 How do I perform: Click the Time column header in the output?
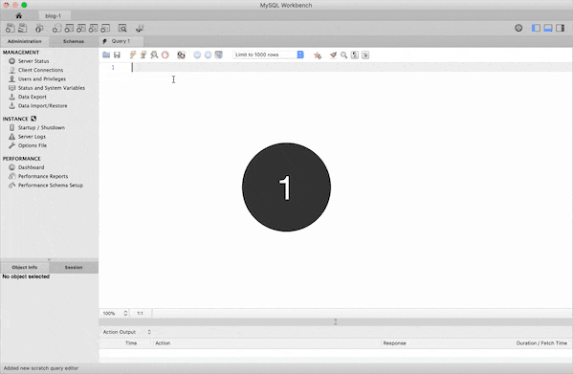(131, 343)
